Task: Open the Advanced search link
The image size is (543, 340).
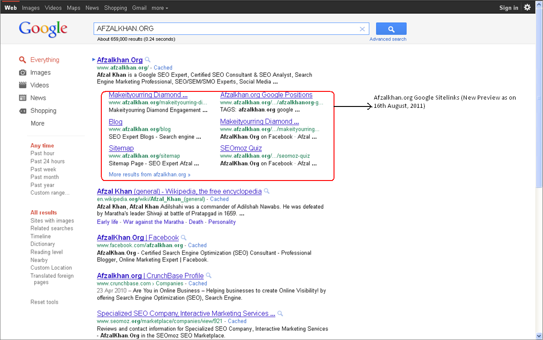Action: click(x=388, y=39)
